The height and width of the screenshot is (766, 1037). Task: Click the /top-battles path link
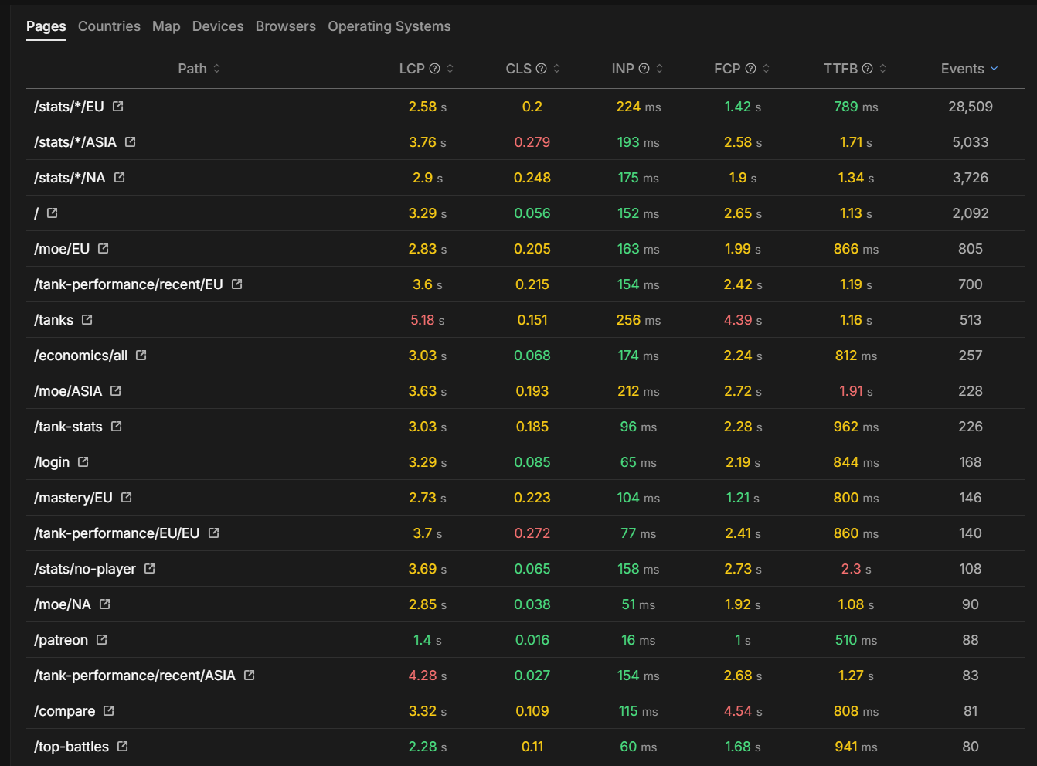click(x=72, y=747)
